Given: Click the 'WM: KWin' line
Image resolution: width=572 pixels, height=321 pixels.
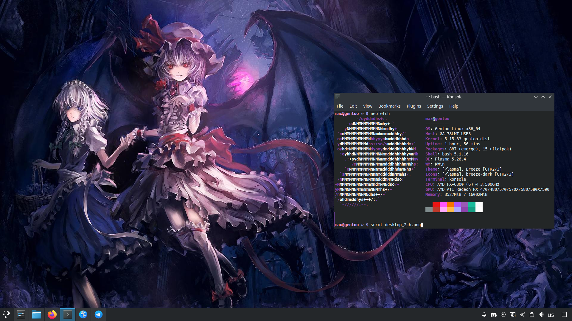Looking at the screenshot, I should [x=435, y=164].
